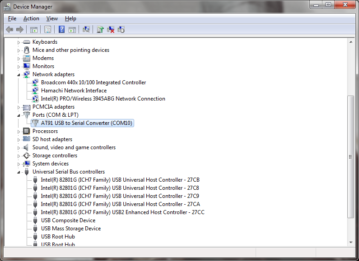The width and height of the screenshot is (359, 261).
Task: Expand the Keyboards node
Action: point(19,42)
